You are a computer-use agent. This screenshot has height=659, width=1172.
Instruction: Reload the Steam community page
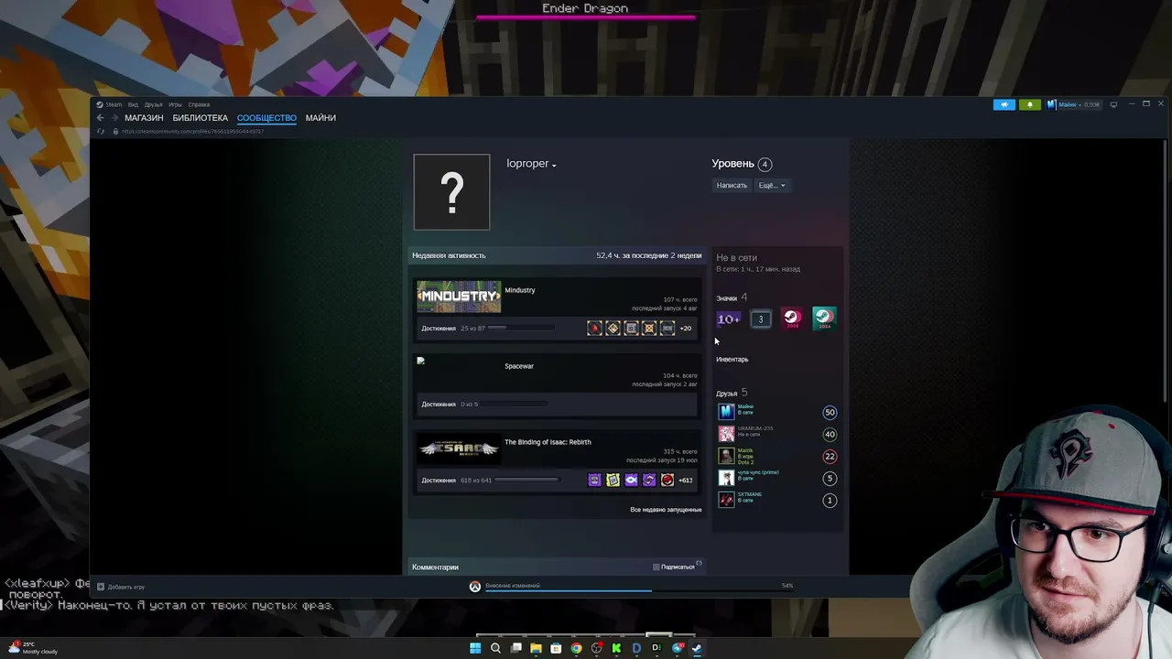click(x=101, y=131)
